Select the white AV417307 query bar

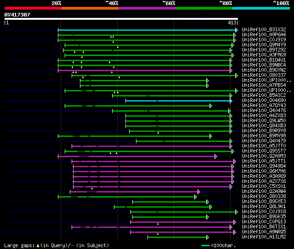(121, 19)
